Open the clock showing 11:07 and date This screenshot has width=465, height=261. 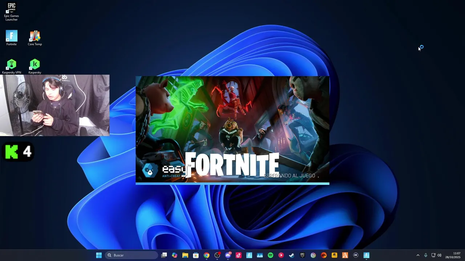[453, 255]
